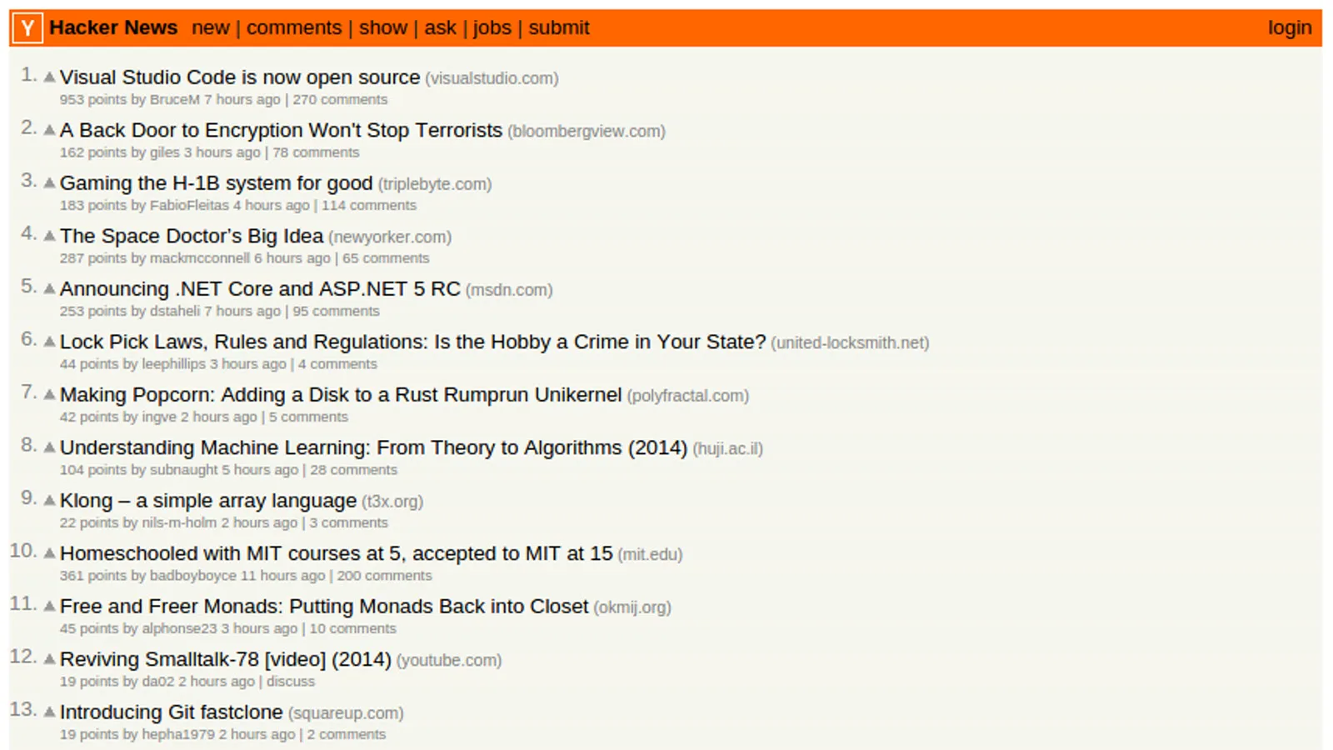This screenshot has width=1333, height=750.
Task: Upvote The Space Doctor's Big Idea
Action: point(50,236)
